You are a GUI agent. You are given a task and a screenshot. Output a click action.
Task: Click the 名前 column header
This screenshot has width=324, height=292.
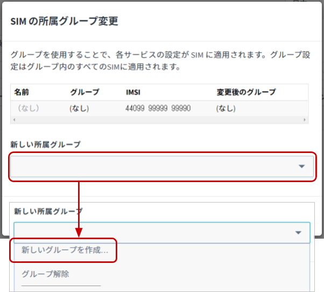(22, 92)
